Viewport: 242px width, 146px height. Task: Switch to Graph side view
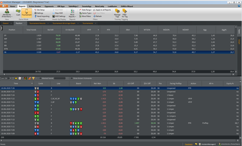click(x=239, y=42)
